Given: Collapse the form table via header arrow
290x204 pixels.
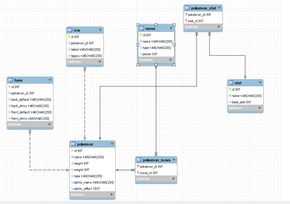Looking at the screenshot, I should tap(50, 80).
